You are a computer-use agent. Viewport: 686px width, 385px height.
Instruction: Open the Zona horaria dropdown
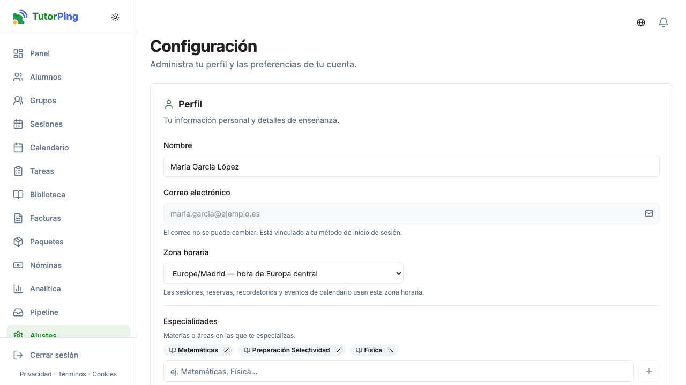(284, 273)
